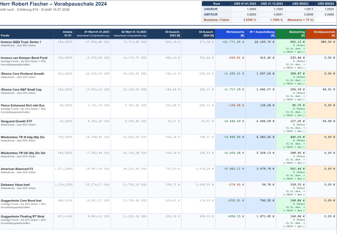Click the Pimco Wertzuwachs -126,58 €
The height and width of the screenshot is (234, 337).
click(x=236, y=105)
